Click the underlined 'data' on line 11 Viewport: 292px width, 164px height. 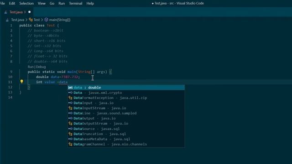point(63,82)
